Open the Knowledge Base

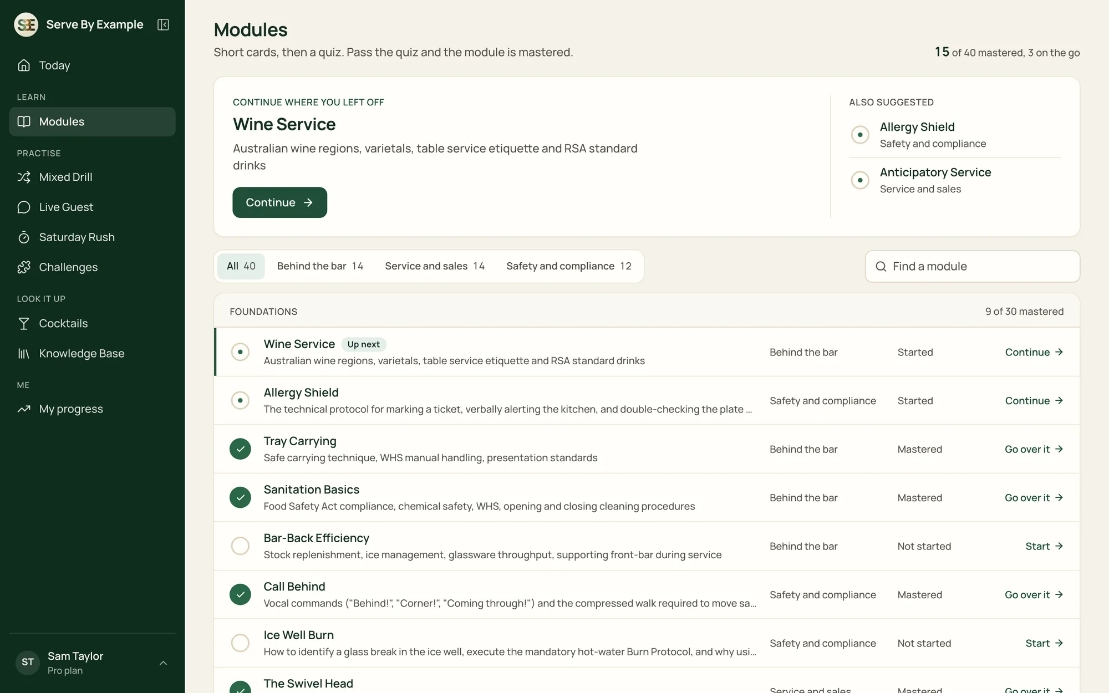(92, 354)
